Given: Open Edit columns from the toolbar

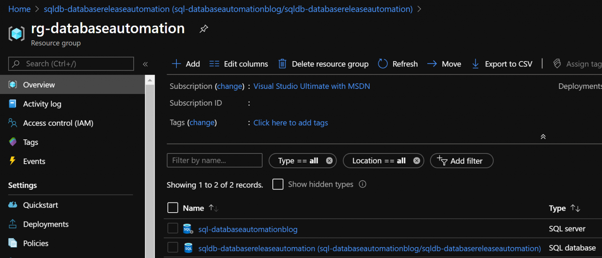Looking at the screenshot, I should pyautogui.click(x=214, y=63).
